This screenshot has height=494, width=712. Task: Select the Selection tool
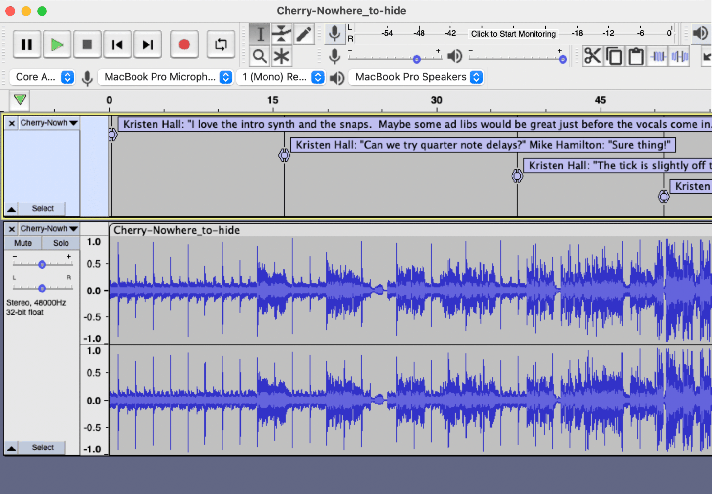pyautogui.click(x=259, y=34)
